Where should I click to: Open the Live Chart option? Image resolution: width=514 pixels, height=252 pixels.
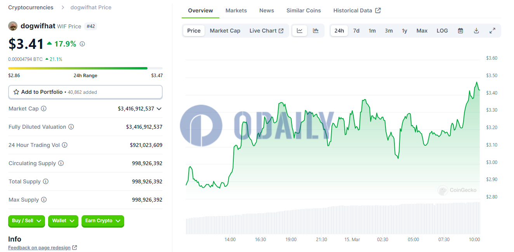[266, 31]
